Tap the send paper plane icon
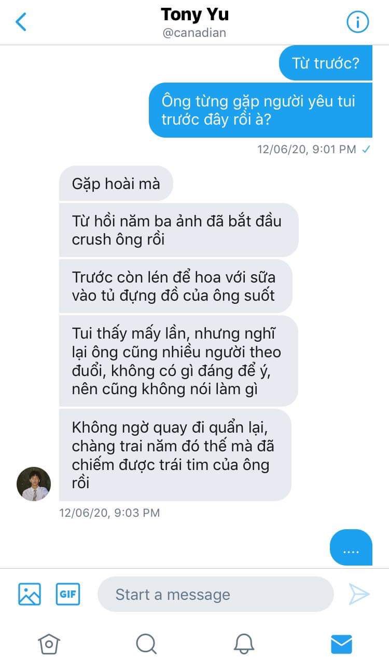 coord(359,594)
